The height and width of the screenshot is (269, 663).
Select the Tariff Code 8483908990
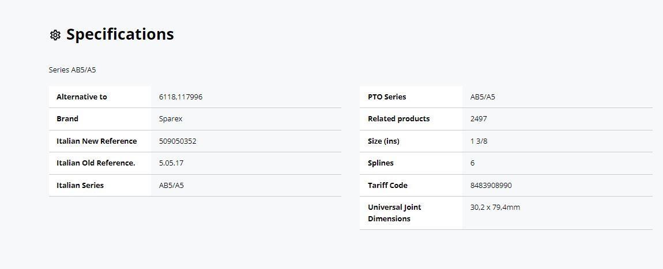(x=491, y=186)
